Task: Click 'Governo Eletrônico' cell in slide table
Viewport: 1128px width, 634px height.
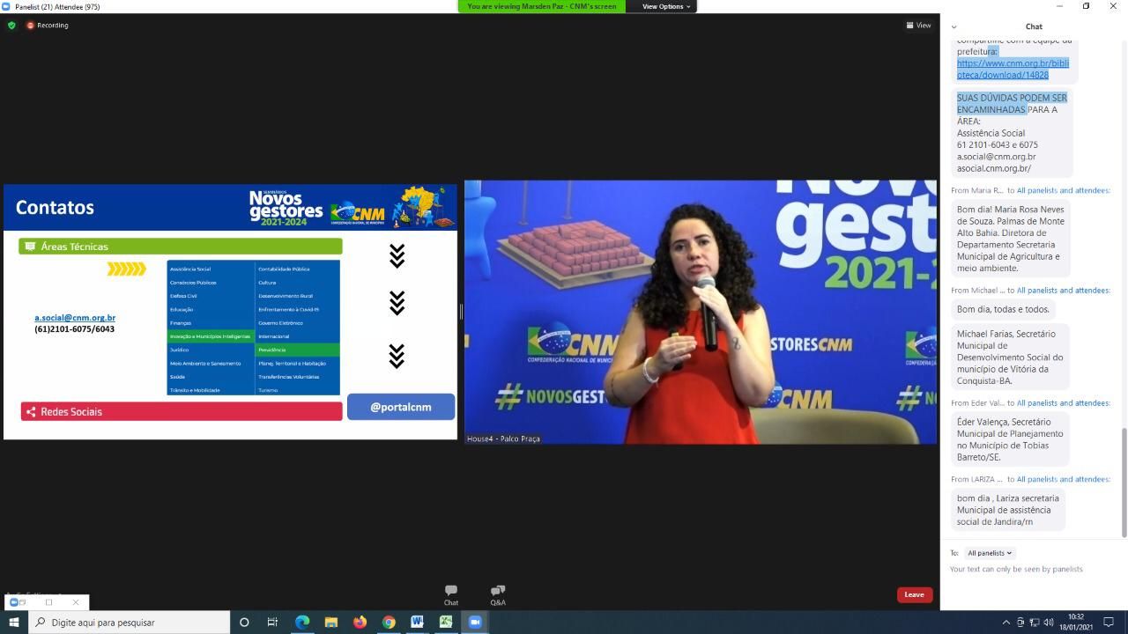Action: point(297,323)
